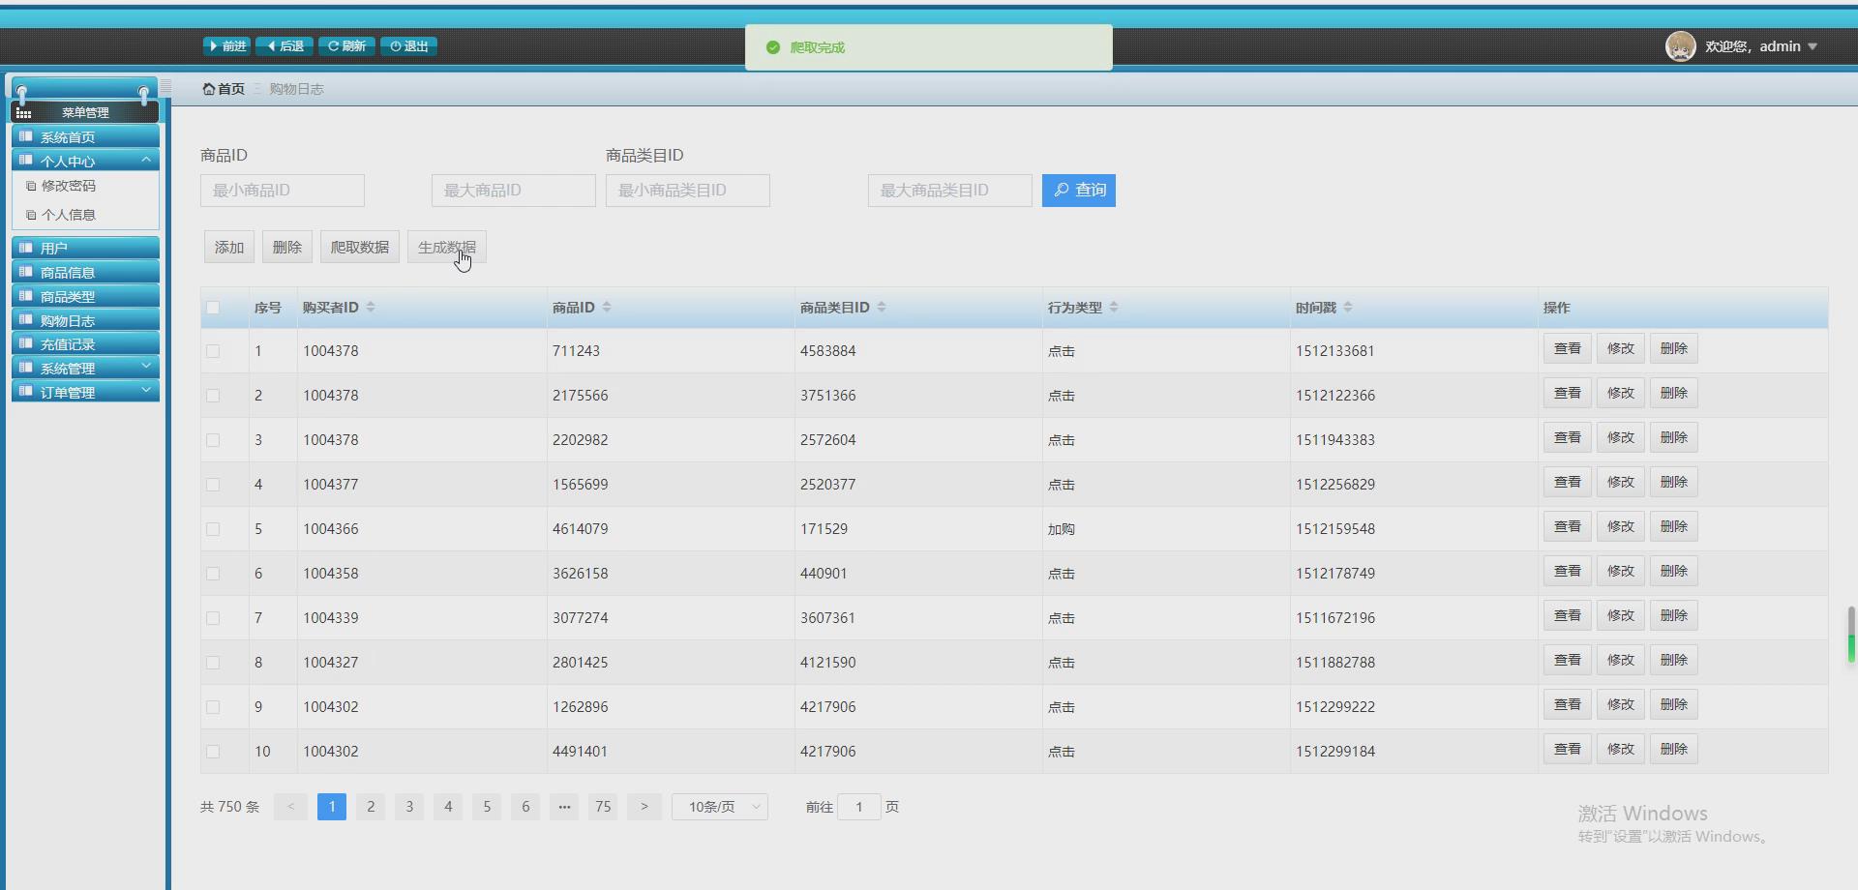Click the 刷新 refresh button
The width and height of the screenshot is (1858, 890).
(346, 46)
